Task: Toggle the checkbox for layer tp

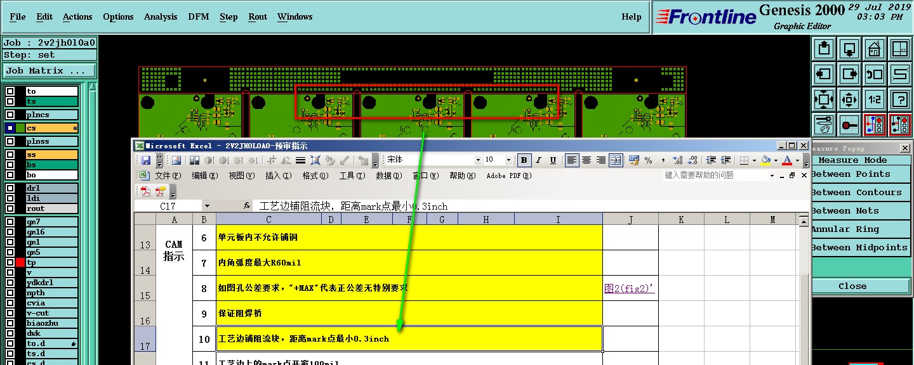Action: point(10,262)
